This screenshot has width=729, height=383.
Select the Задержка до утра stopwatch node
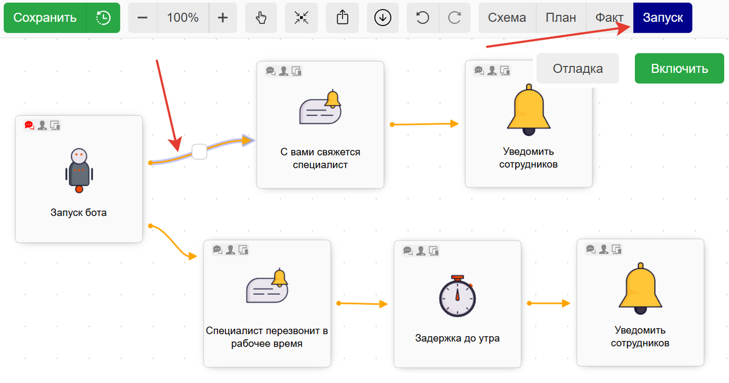click(457, 303)
